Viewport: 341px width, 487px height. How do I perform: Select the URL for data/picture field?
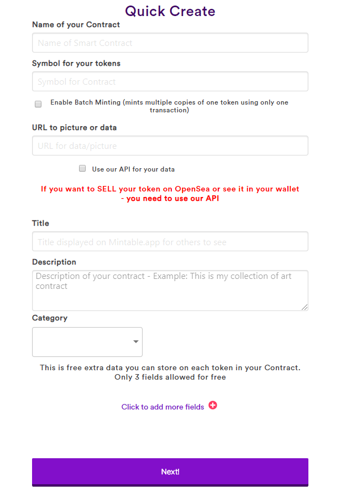click(170, 146)
